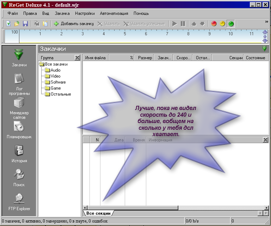Click the new download list icon

[x=8, y=24]
